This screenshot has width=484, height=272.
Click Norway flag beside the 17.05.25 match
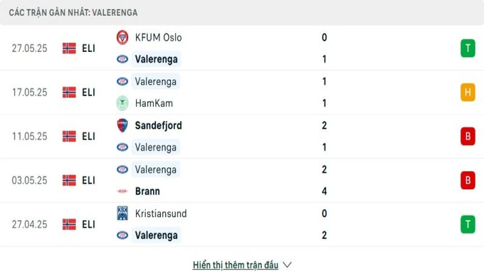(69, 92)
